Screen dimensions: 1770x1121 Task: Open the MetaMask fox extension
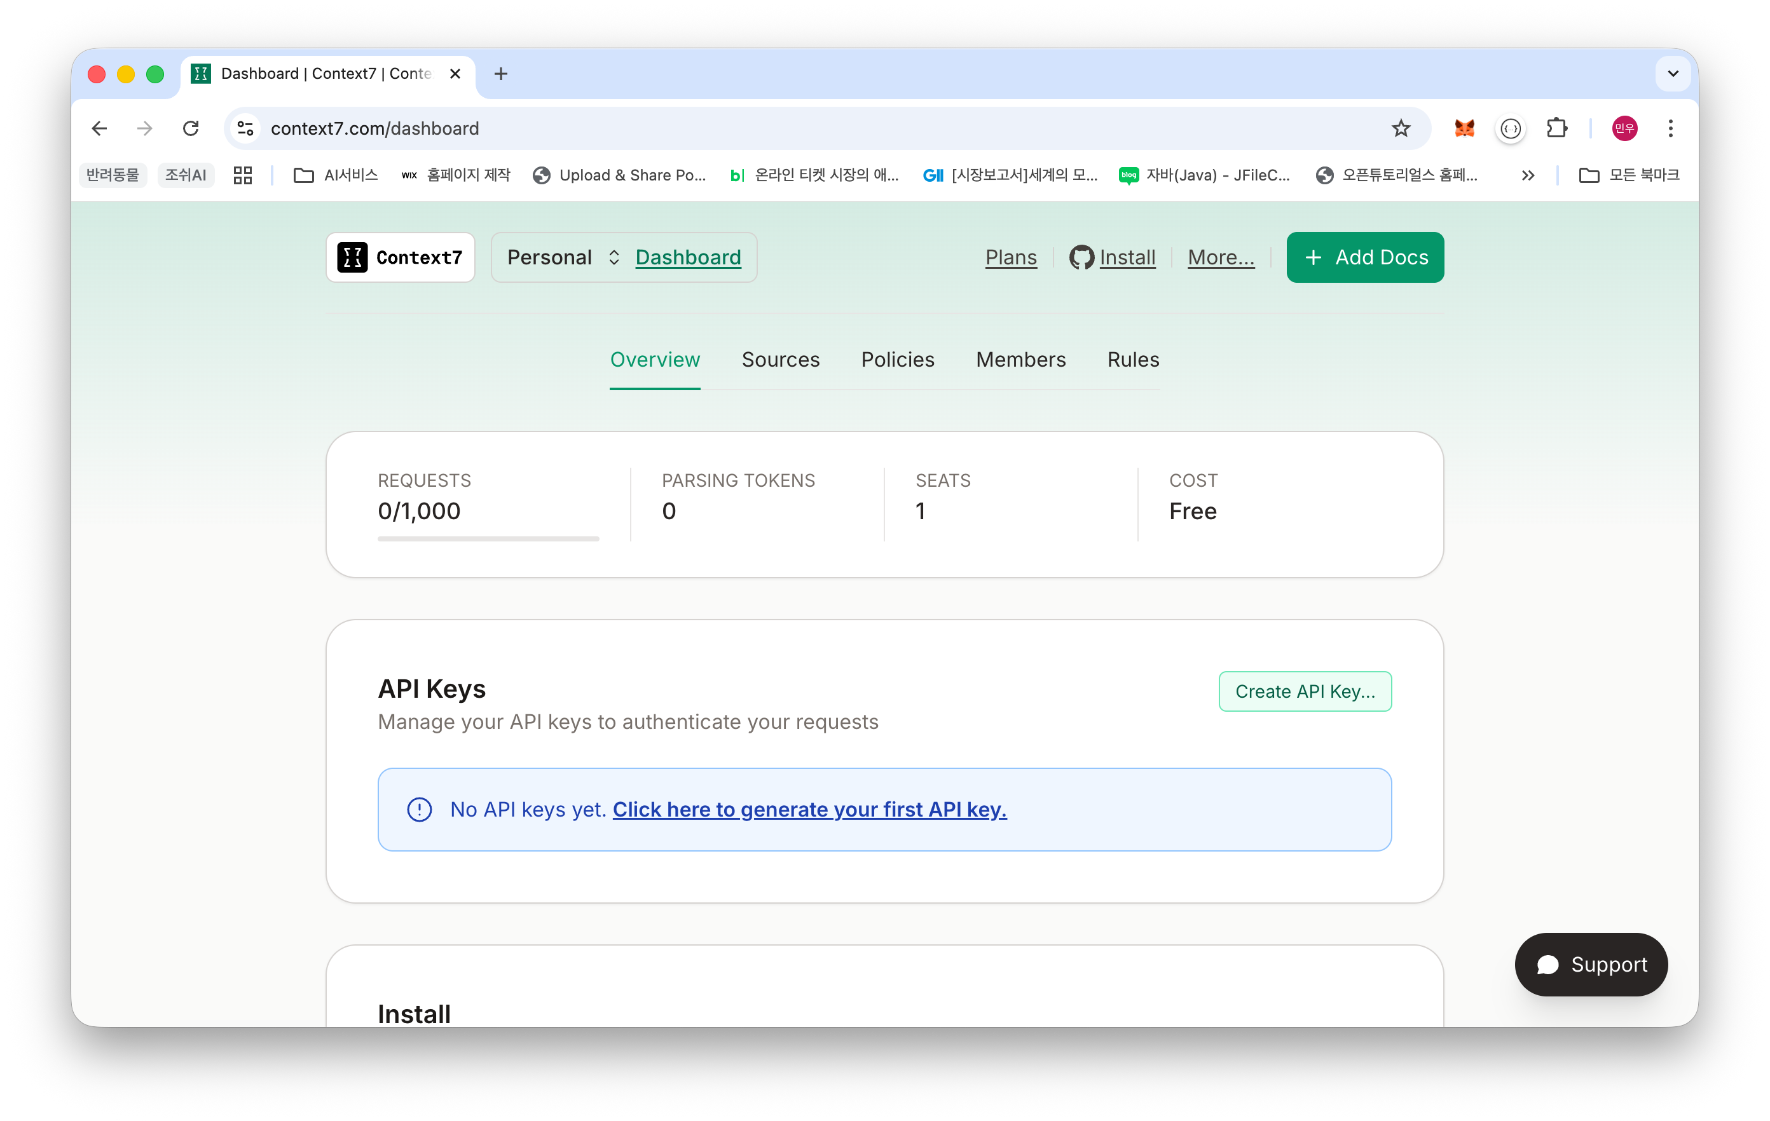click(1464, 128)
